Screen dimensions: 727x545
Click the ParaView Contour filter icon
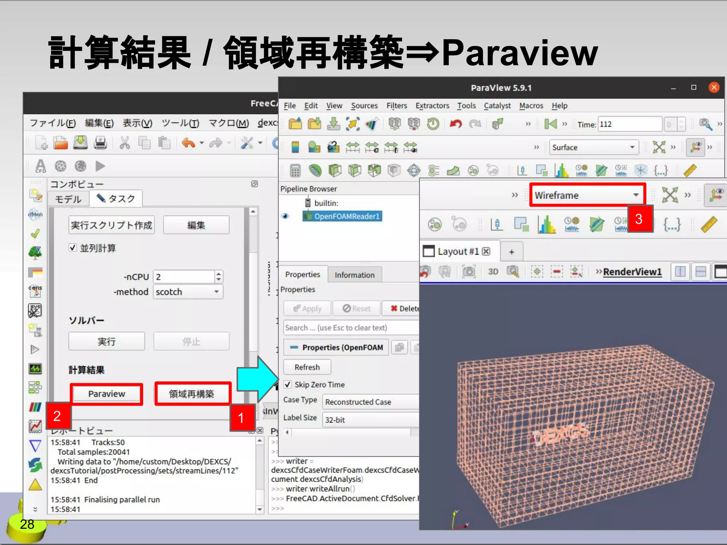pos(315,171)
